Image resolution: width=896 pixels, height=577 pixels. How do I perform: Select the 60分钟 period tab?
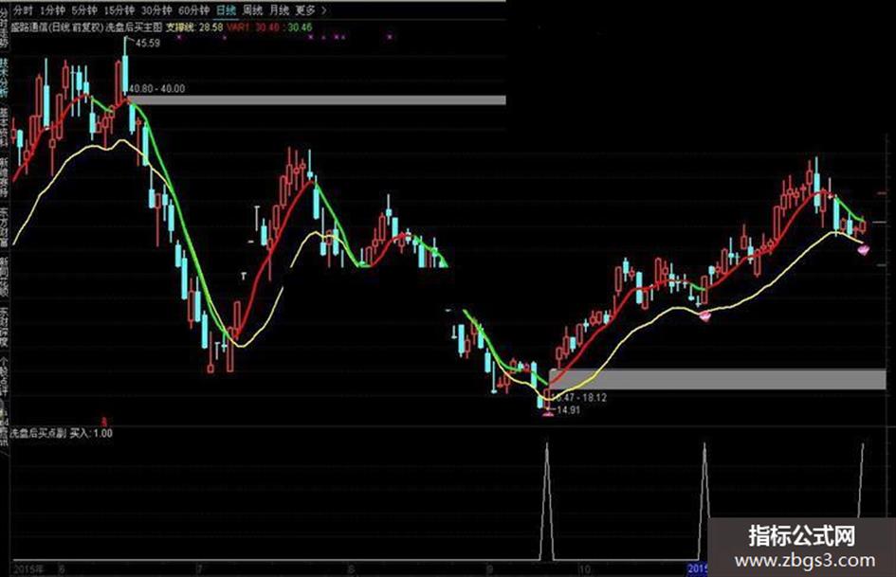click(x=193, y=10)
